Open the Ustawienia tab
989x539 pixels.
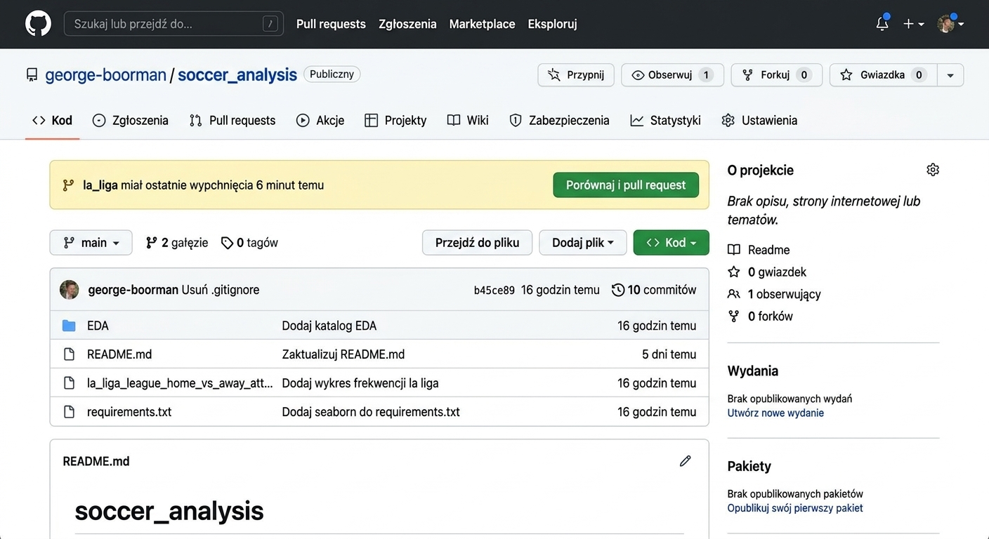[759, 121]
